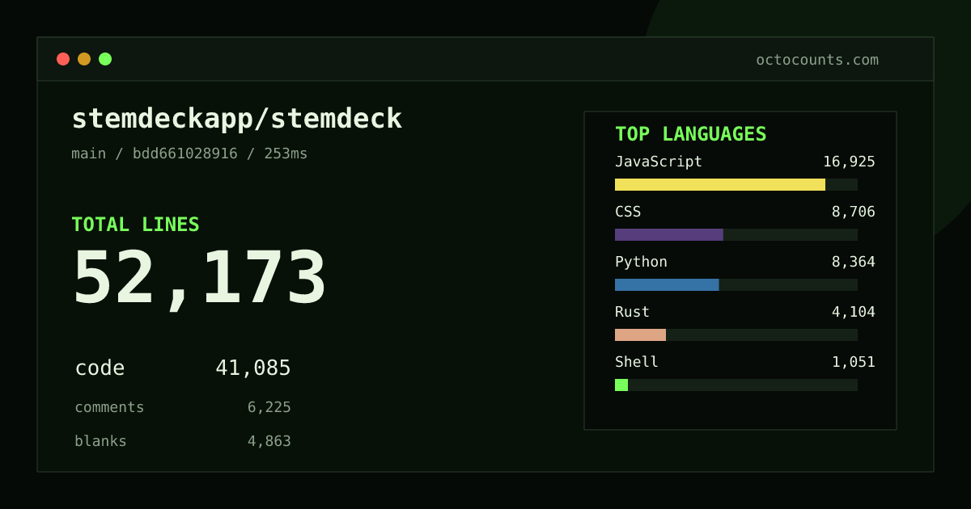Screen dimensions: 971x509
Task: Click the code row label
Action: point(100,368)
